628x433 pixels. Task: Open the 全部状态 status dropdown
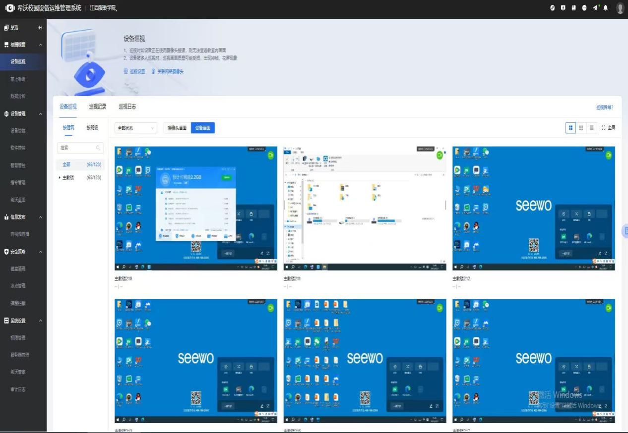[136, 128]
